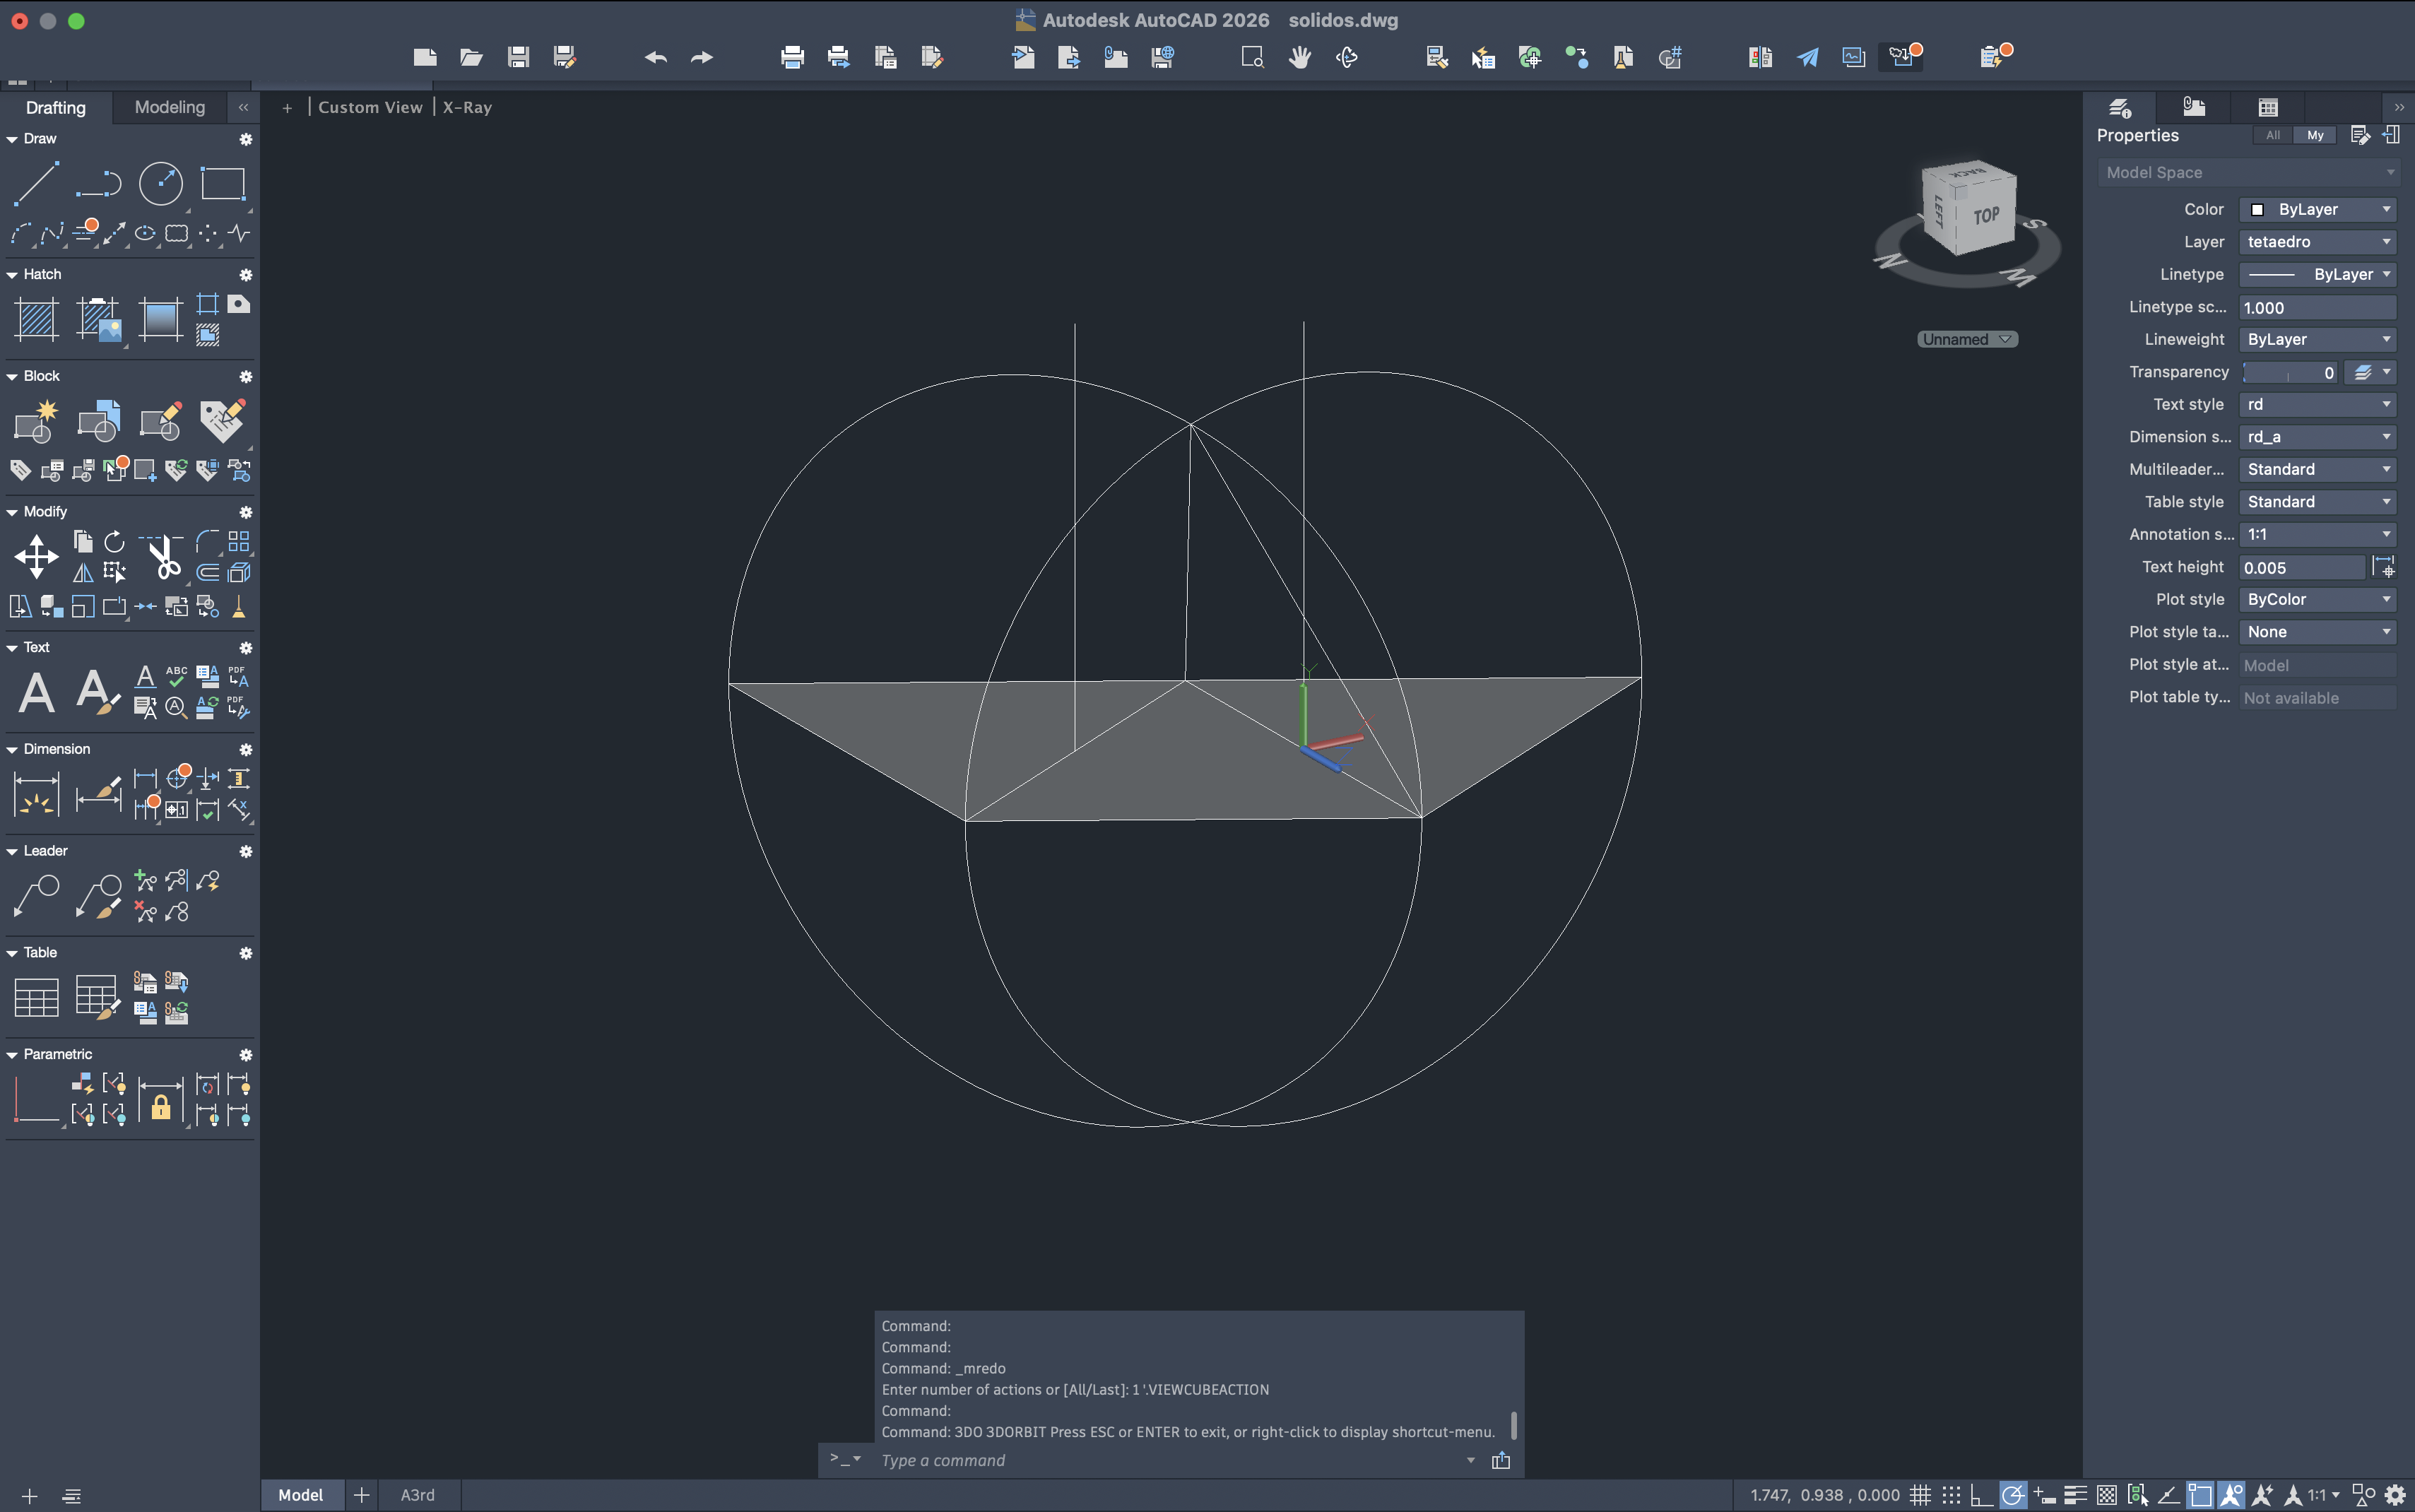Toggle ortho mode in status bar
Viewport: 2415px width, 1512px height.
tap(1981, 1495)
